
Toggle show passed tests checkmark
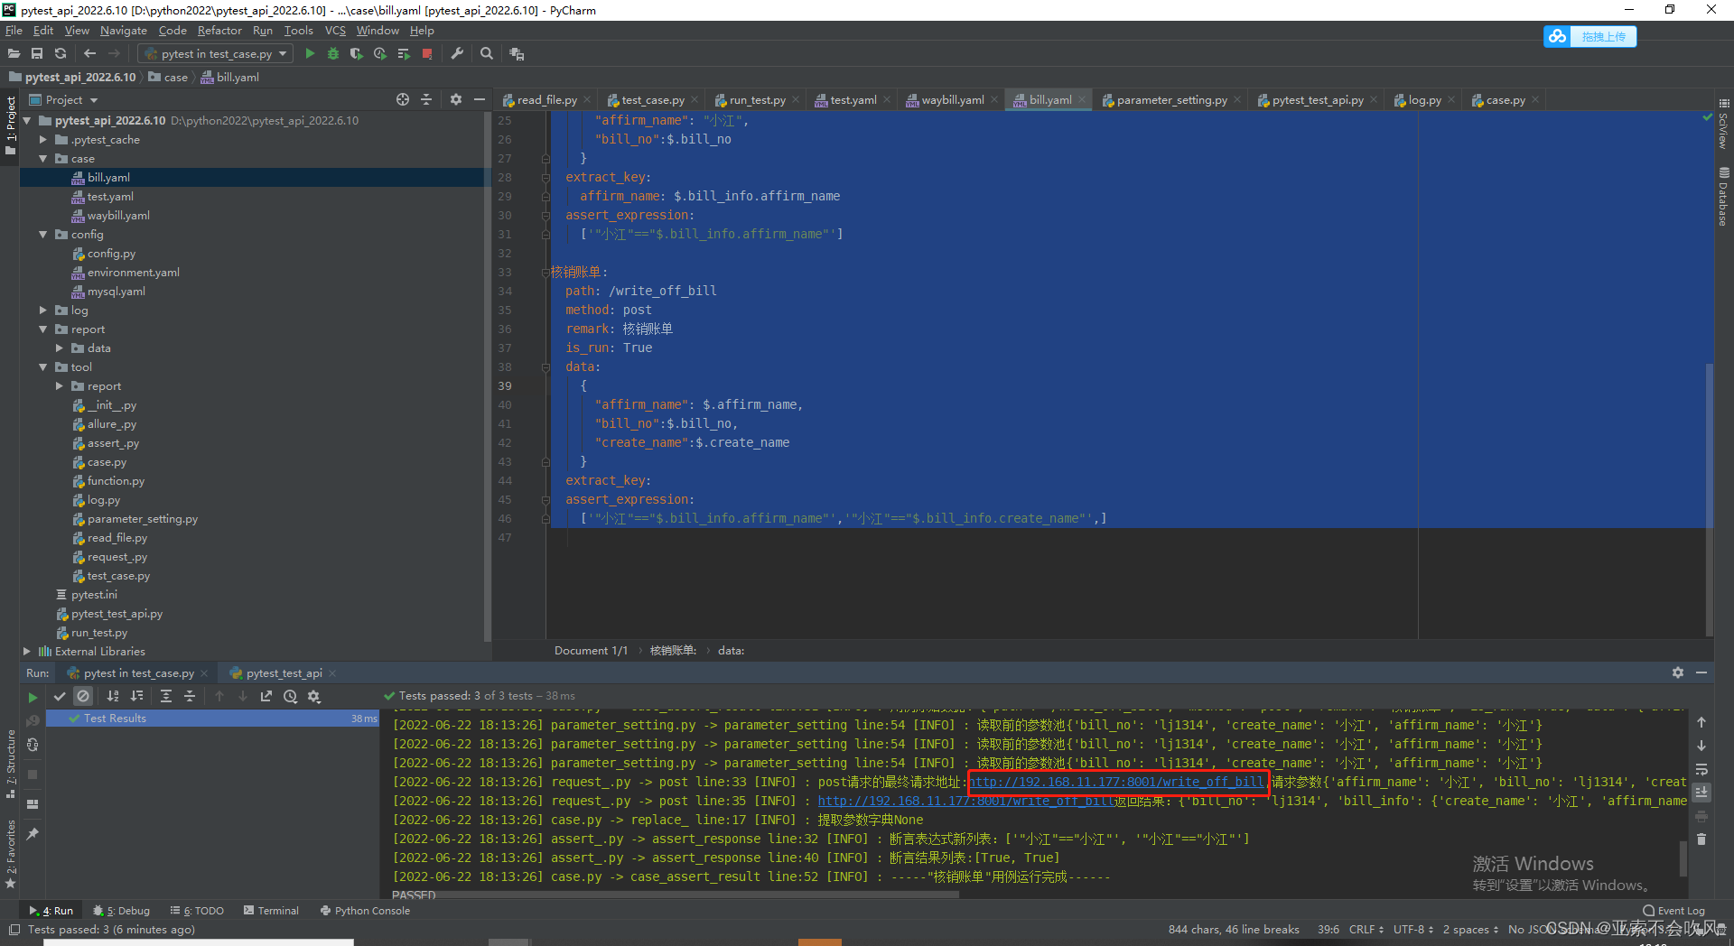[60, 696]
